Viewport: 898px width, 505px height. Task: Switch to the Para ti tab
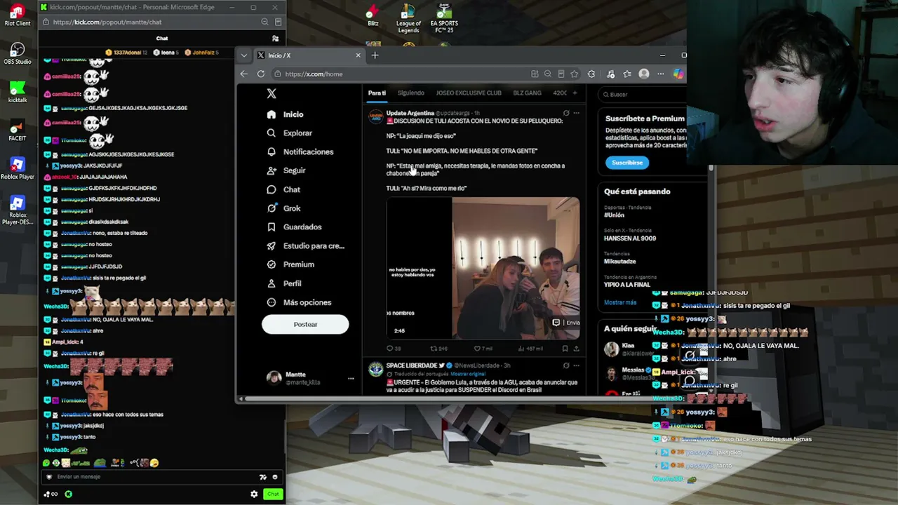point(377,93)
